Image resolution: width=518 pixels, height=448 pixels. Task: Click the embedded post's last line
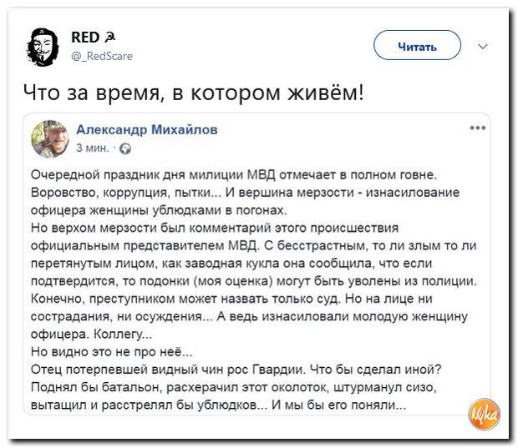pos(218,405)
